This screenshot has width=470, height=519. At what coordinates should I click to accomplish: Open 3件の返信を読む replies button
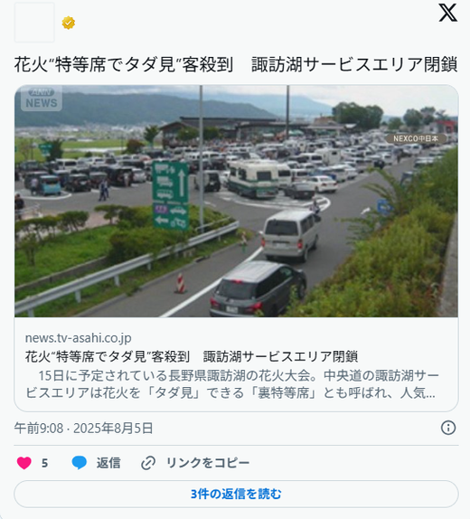click(x=236, y=494)
